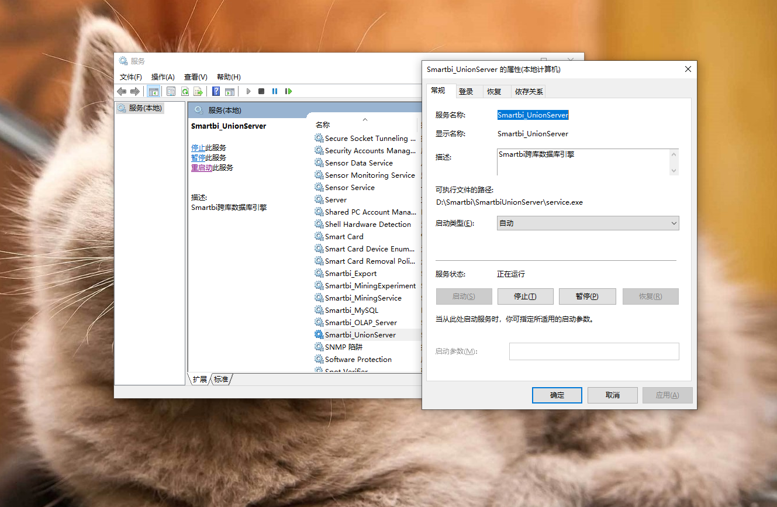Click the gear icon beside Smart Card Device Enum...
Image resolution: width=777 pixels, height=507 pixels.
(x=319, y=249)
